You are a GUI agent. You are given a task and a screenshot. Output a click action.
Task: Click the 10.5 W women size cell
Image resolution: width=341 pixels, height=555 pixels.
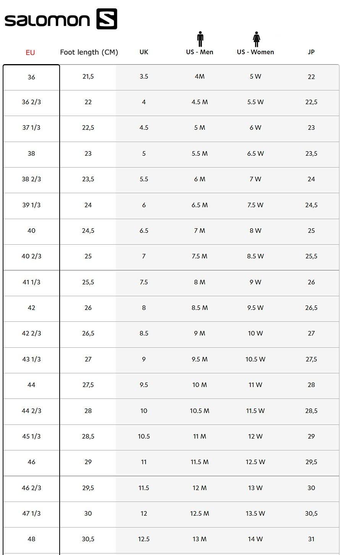point(255,359)
